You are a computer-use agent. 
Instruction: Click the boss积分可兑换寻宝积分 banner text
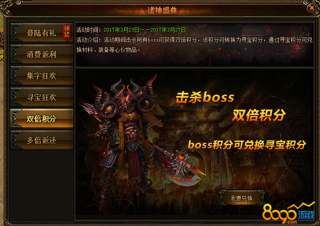247,145
